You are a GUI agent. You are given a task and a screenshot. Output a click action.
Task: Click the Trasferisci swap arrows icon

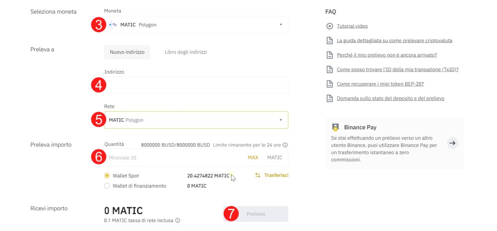pyautogui.click(x=257, y=175)
